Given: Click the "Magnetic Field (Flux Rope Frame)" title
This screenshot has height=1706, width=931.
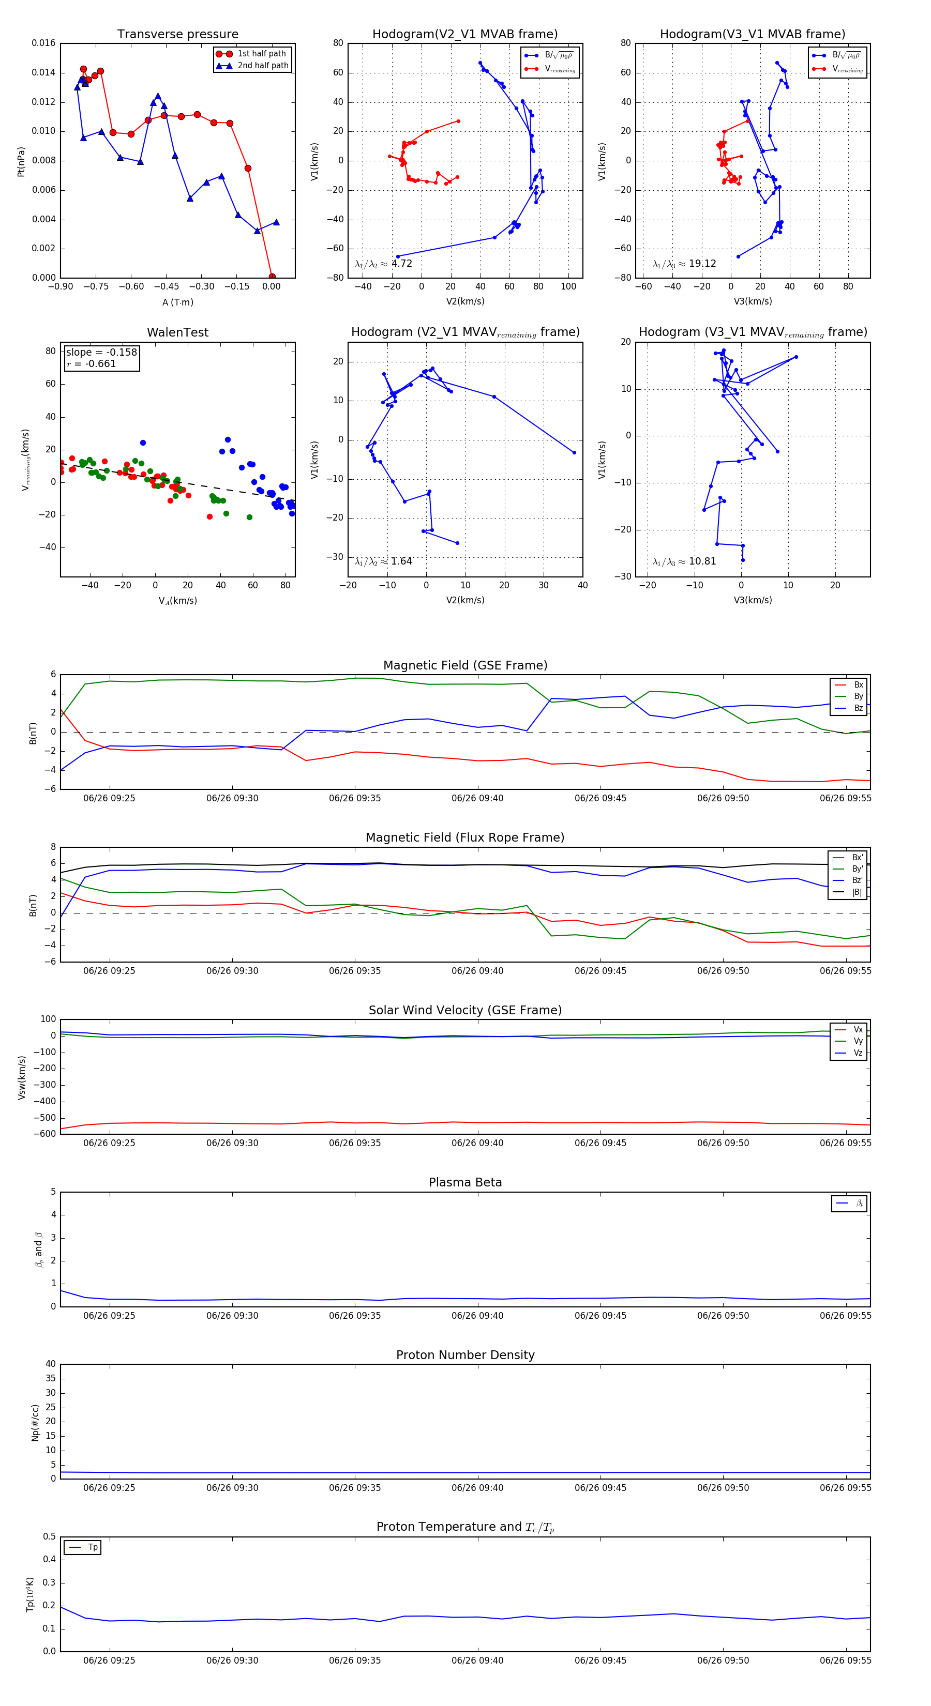Looking at the screenshot, I should pyautogui.click(x=465, y=838).
